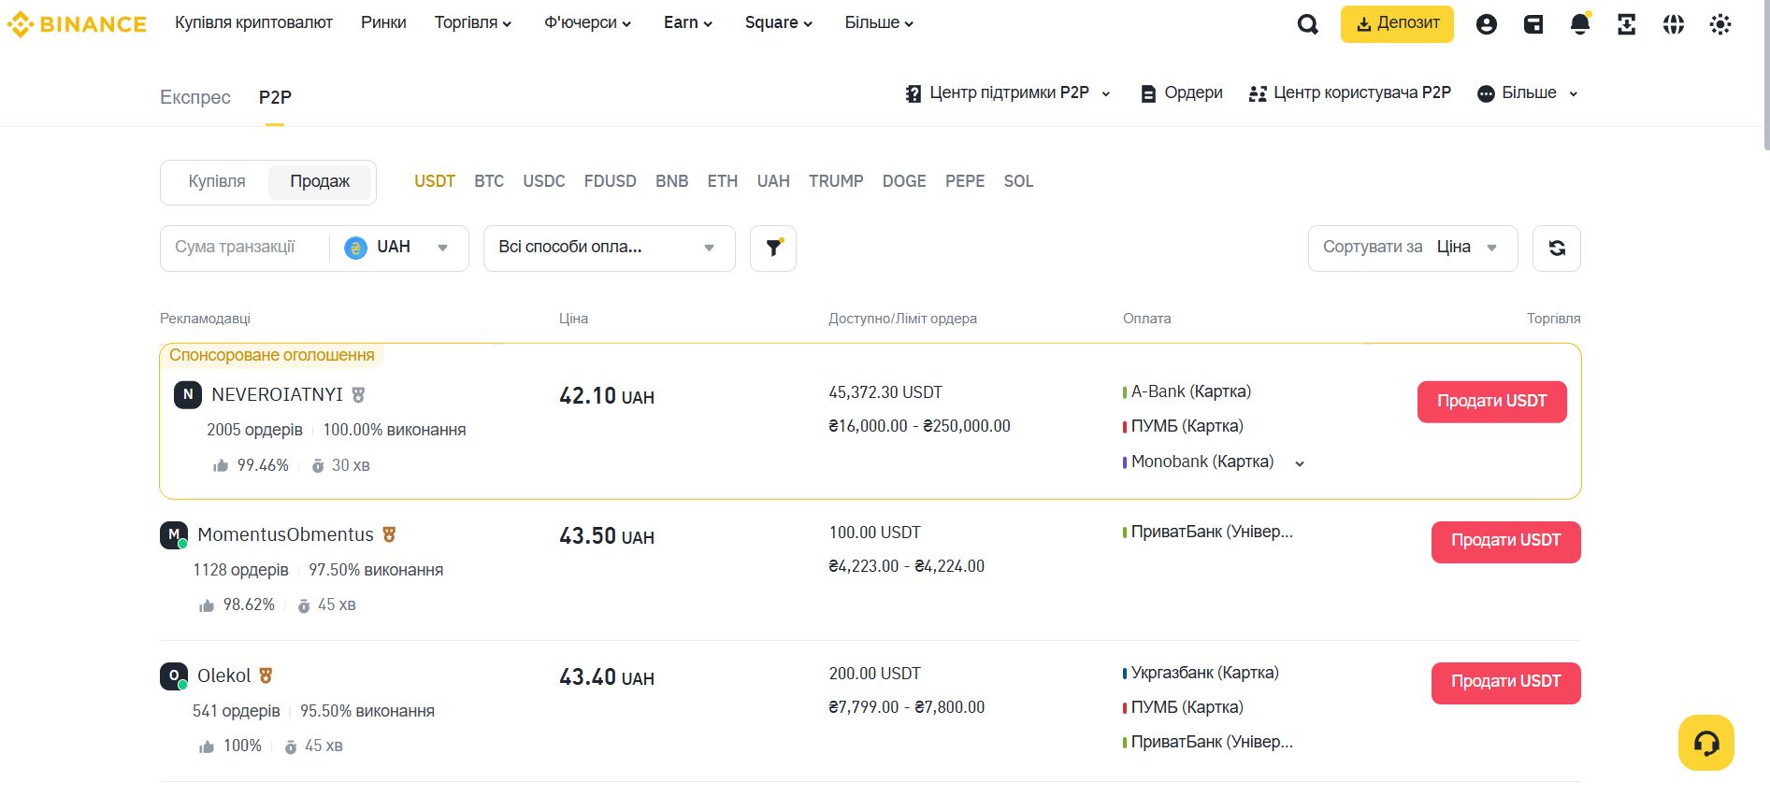Click the badge next to Olekol
The image size is (1770, 796).
[x=266, y=675]
